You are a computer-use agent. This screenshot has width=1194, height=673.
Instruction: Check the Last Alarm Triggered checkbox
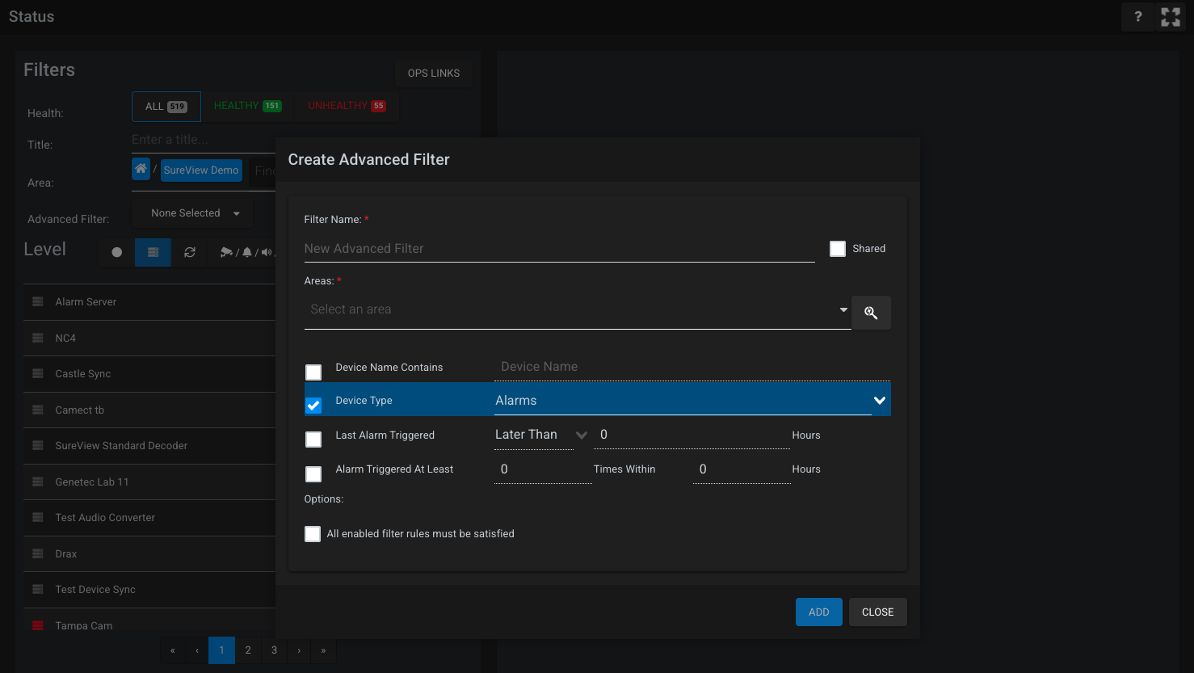(x=313, y=440)
